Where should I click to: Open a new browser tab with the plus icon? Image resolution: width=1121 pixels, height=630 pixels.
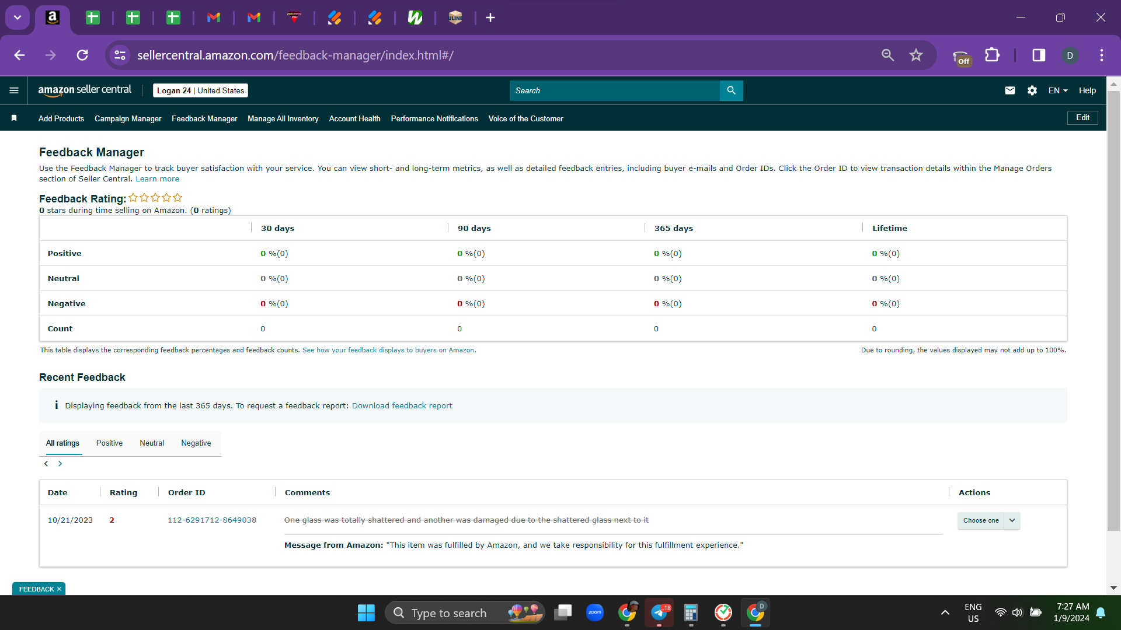pyautogui.click(x=490, y=17)
